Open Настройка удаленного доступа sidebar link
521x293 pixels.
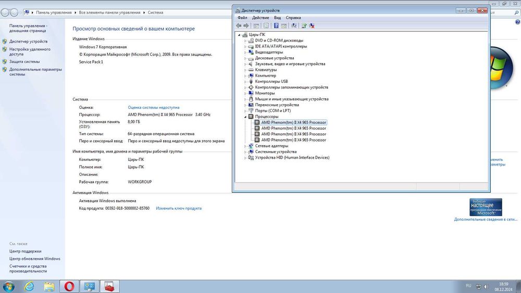coord(30,52)
